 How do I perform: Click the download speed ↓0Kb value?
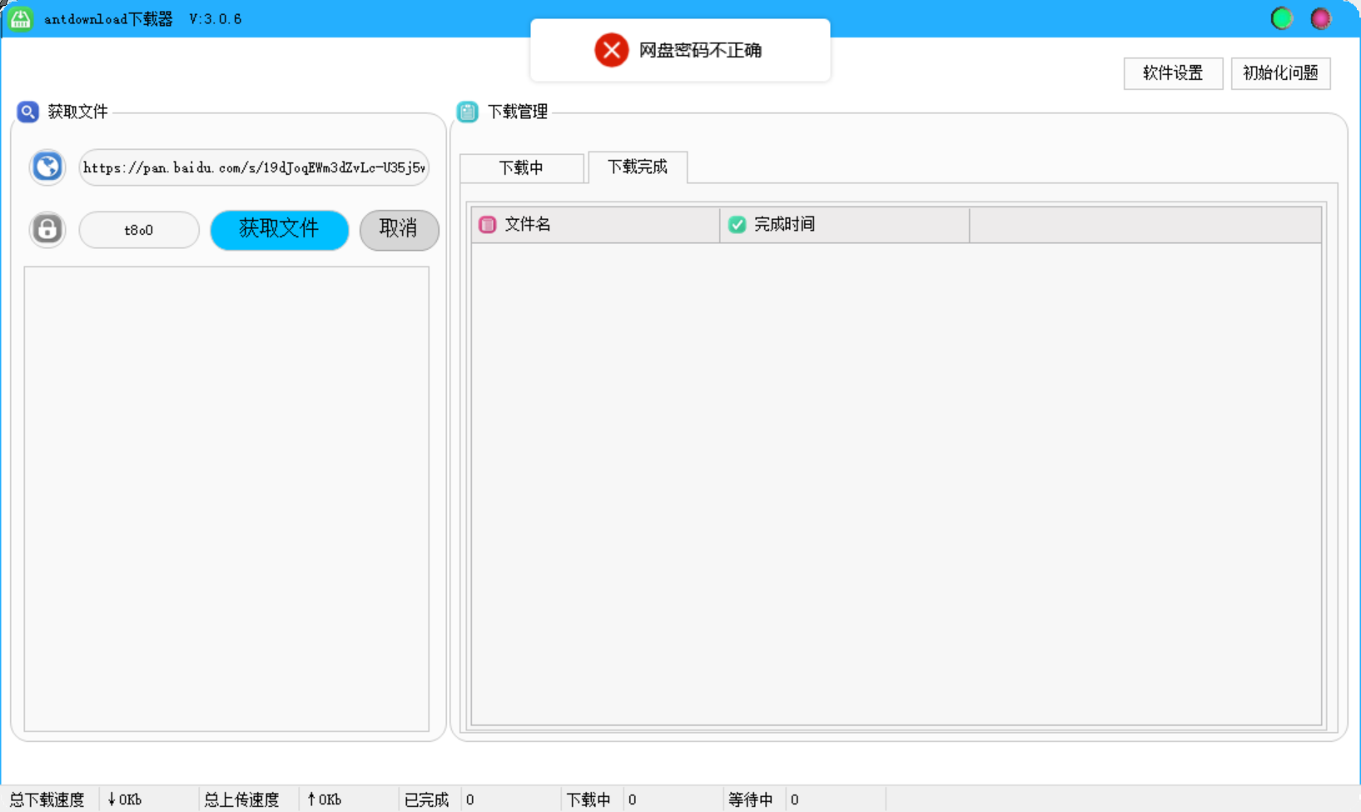click(x=125, y=800)
